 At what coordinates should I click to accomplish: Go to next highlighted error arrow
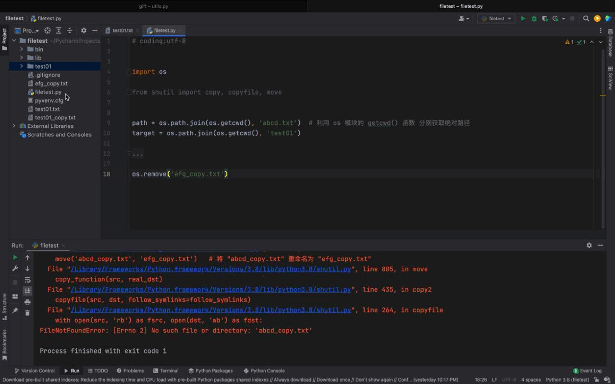[601, 42]
